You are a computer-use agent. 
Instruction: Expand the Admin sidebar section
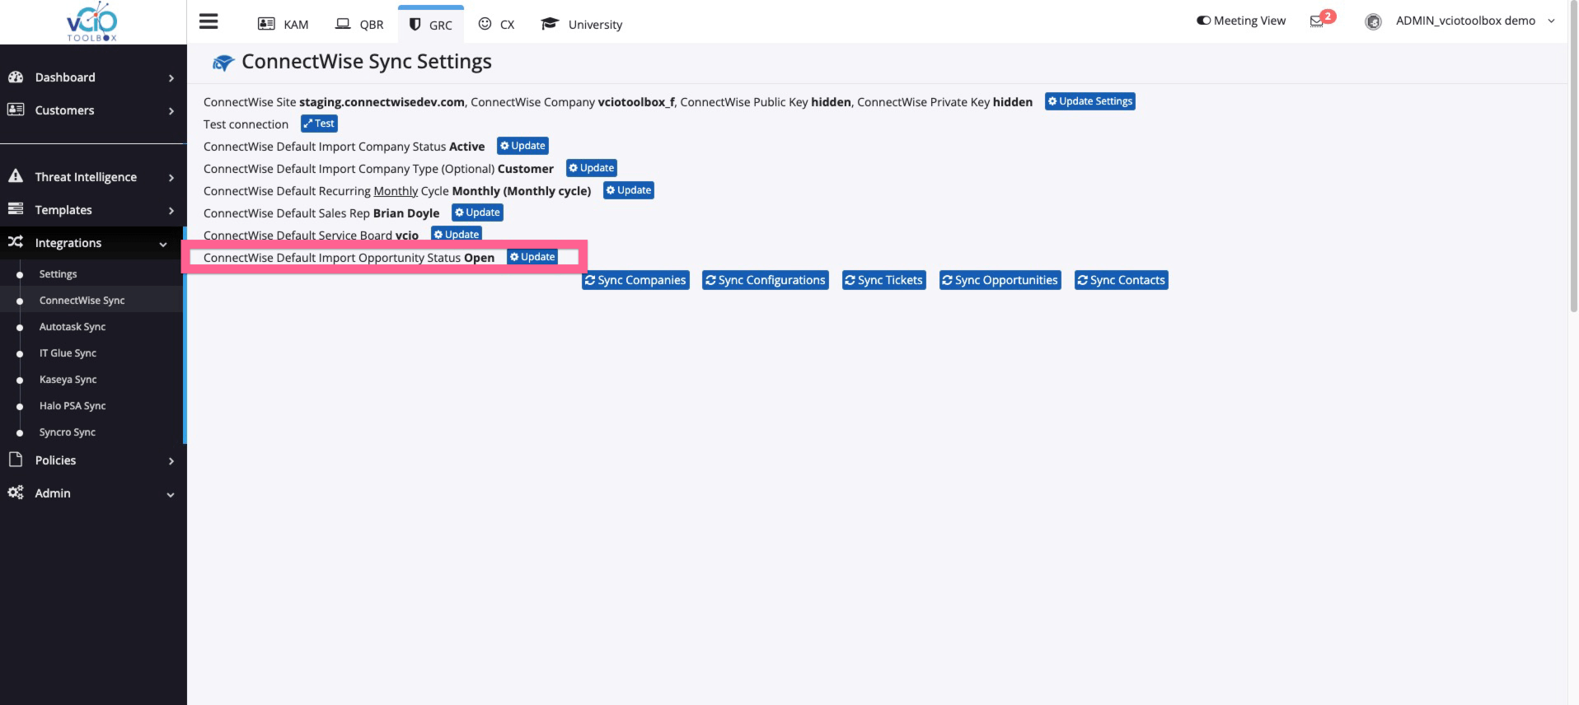(x=171, y=494)
